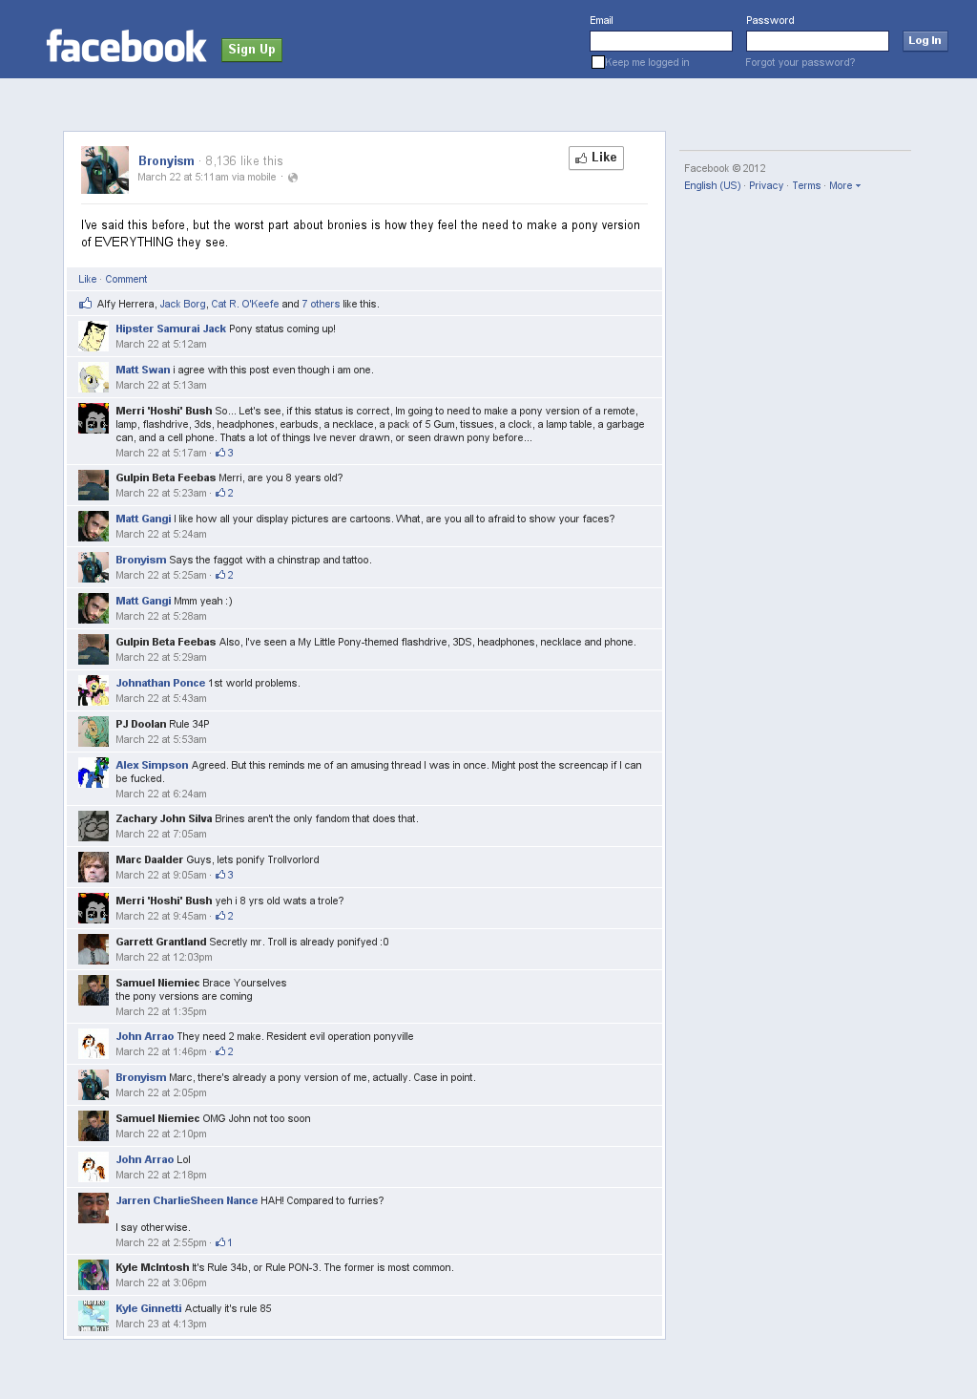
Task: Click likes icon on Marc Daalder's comment
Action: [220, 875]
